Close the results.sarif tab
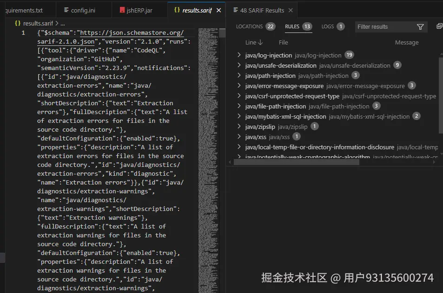Viewport: 443px width, 293px height. (218, 10)
